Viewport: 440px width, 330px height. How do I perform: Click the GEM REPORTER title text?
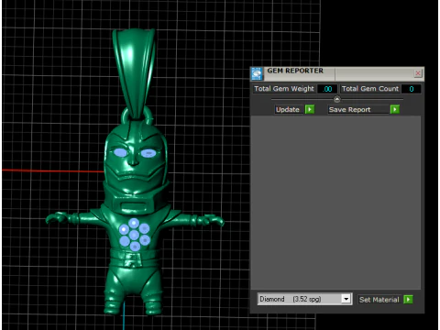[x=295, y=71]
